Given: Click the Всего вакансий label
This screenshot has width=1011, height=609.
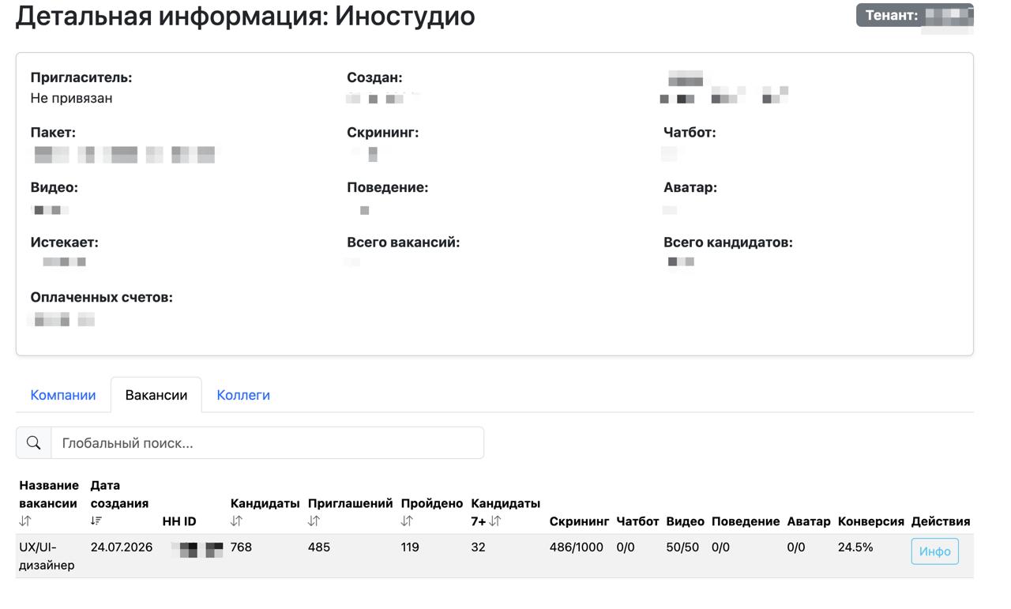Looking at the screenshot, I should [403, 242].
